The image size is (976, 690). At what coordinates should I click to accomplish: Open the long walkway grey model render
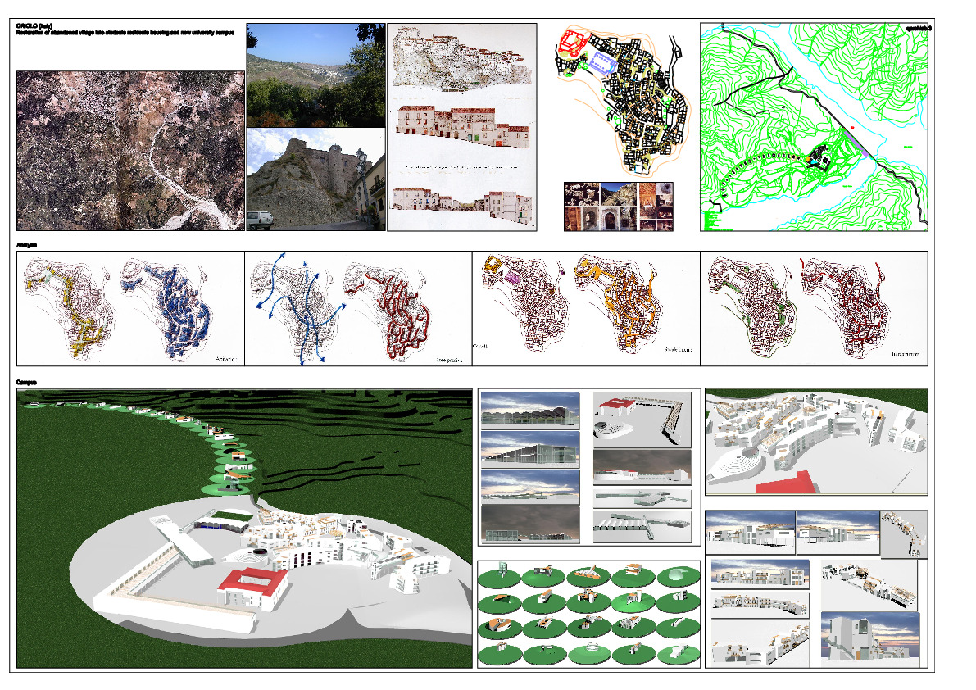(x=642, y=526)
